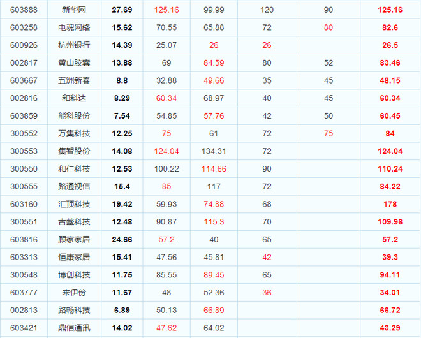Select stock code 603421

[24, 328]
